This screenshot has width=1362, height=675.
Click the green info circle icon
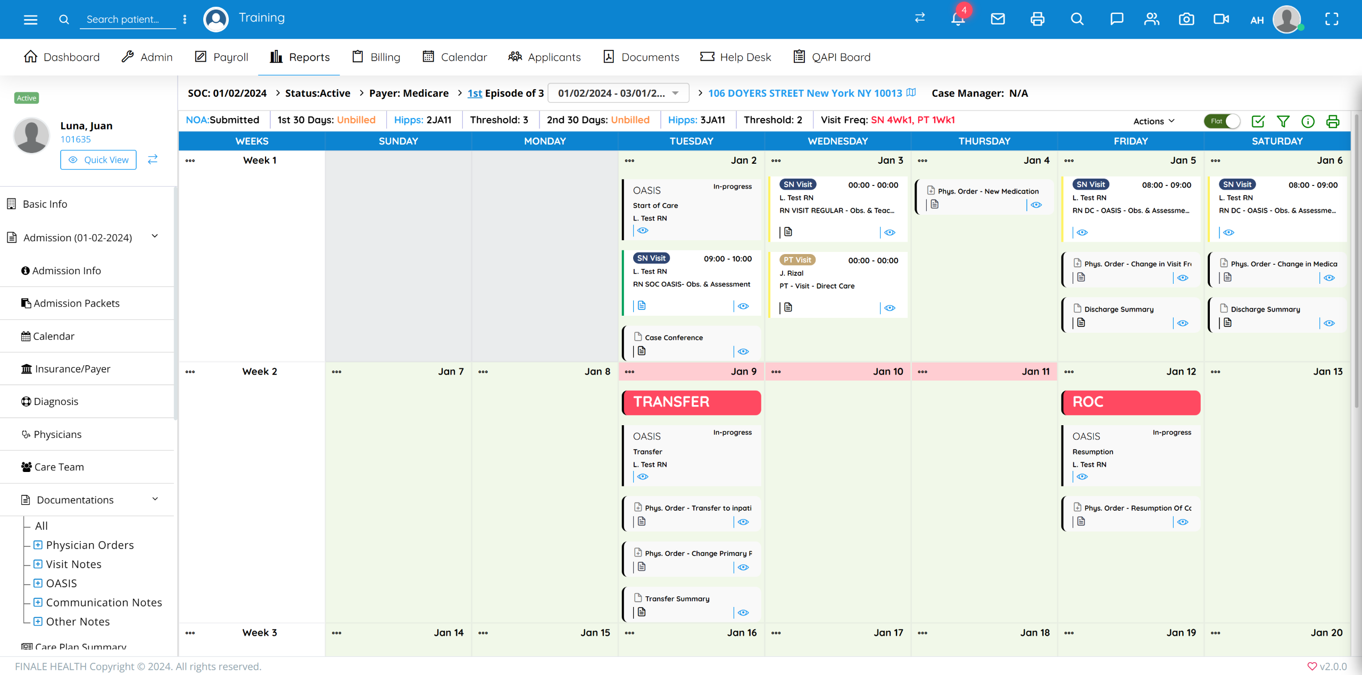1308,121
